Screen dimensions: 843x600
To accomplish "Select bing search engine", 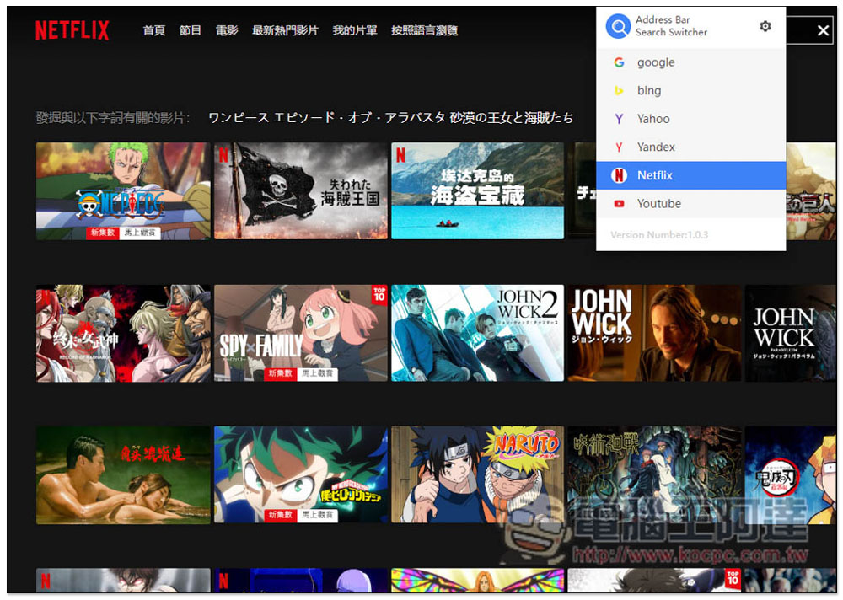I will pyautogui.click(x=691, y=91).
